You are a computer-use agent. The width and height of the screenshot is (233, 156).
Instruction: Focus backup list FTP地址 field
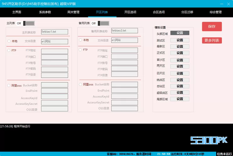(125, 50)
